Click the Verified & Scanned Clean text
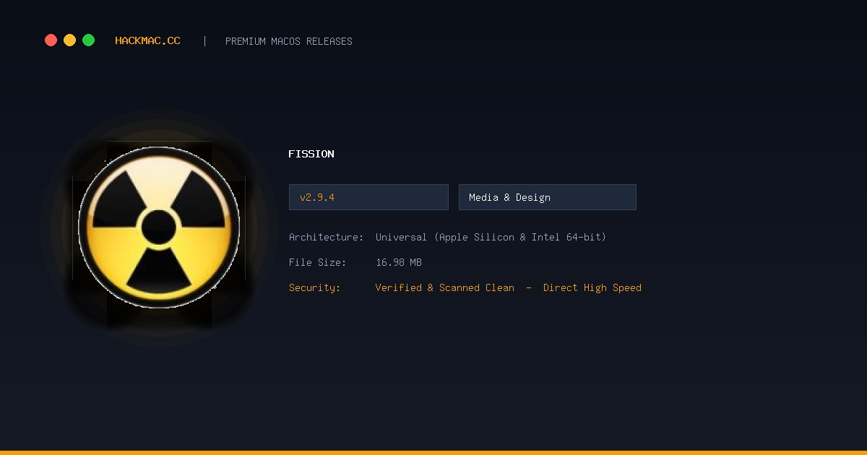867x455 pixels. point(445,287)
